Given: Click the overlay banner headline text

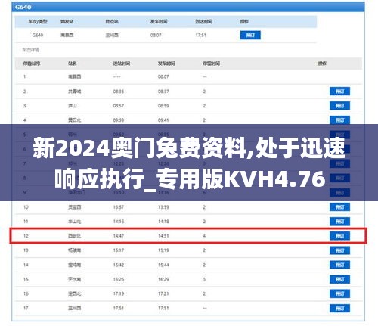Looking at the screenshot, I should (x=189, y=163).
